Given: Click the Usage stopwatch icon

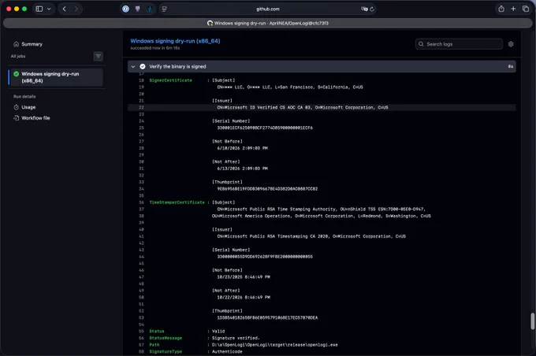Looking at the screenshot, I should point(16,107).
